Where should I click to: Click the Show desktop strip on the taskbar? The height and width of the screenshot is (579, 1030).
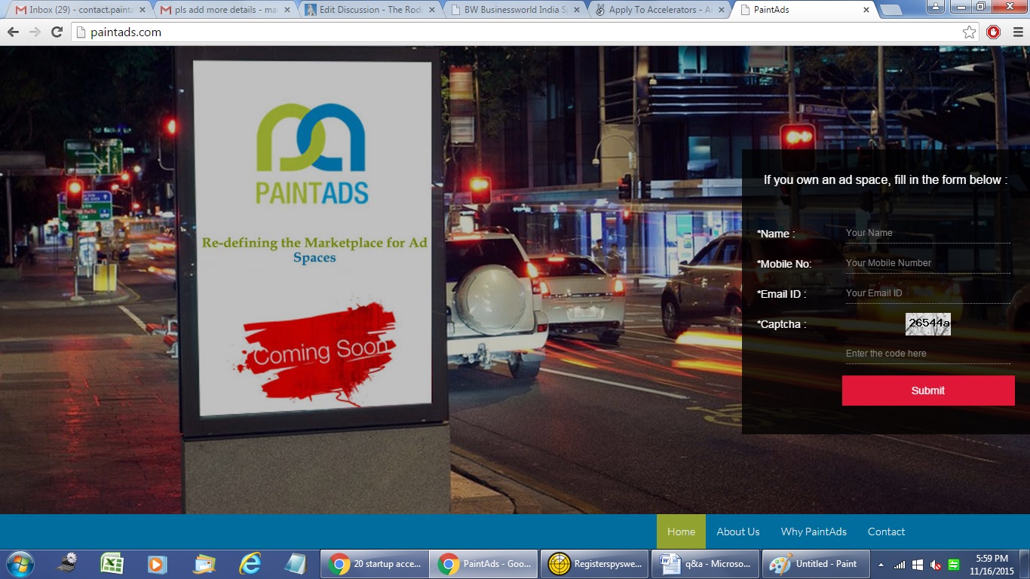coord(1025,565)
